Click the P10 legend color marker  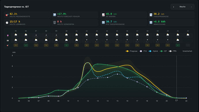[x=141, y=51]
